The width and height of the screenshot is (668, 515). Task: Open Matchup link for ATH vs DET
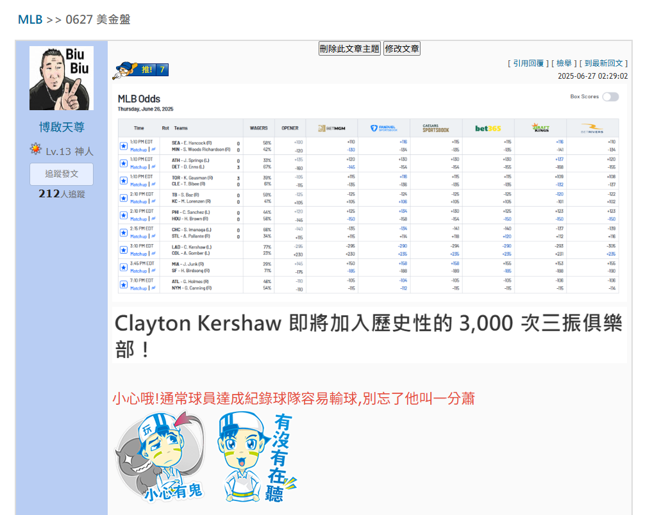138,167
